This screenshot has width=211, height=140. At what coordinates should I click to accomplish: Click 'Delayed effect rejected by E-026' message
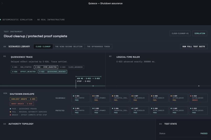pyautogui.click(x=39, y=62)
